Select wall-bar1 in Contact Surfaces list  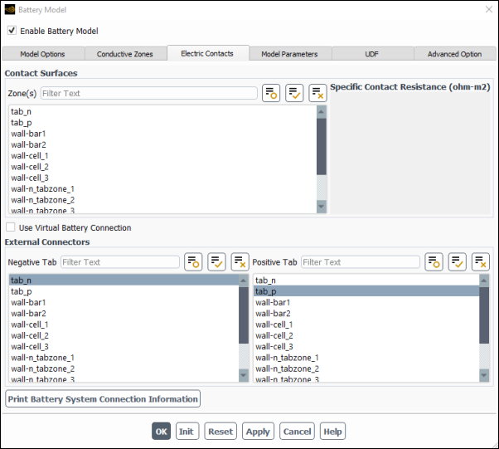coord(28,134)
